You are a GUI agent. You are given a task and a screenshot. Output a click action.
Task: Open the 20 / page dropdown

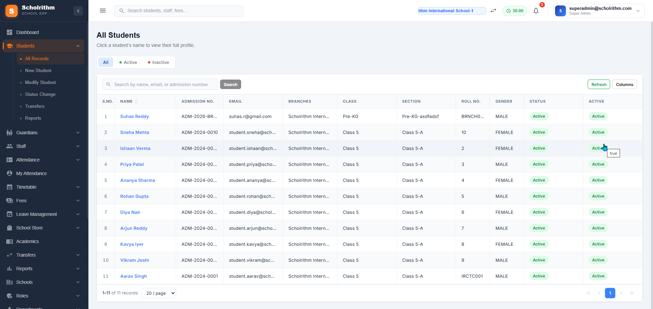coord(158,293)
